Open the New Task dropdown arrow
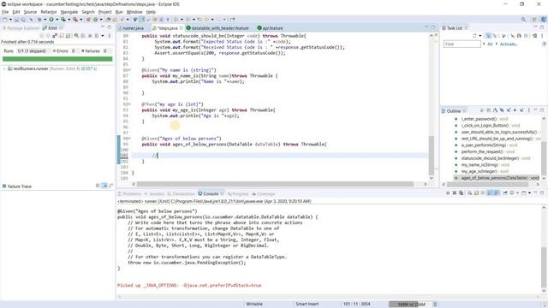Image resolution: width=548 pixels, height=308 pixels. [x=480, y=36]
